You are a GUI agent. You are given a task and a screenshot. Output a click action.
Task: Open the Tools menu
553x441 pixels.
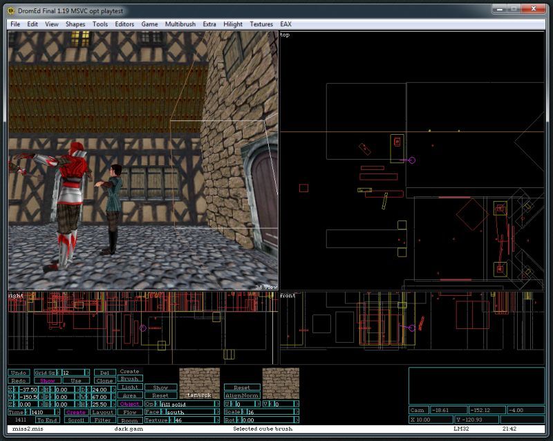click(100, 24)
